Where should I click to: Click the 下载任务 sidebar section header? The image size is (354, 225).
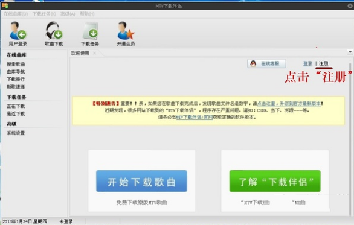pos(16,97)
